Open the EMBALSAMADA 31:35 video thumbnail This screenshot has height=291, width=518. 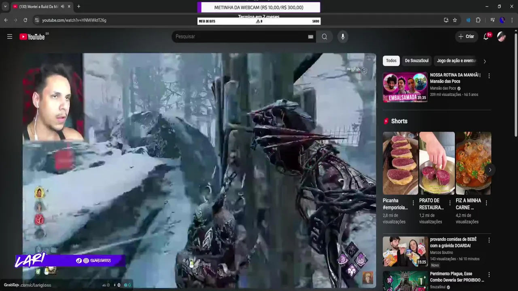click(x=405, y=87)
